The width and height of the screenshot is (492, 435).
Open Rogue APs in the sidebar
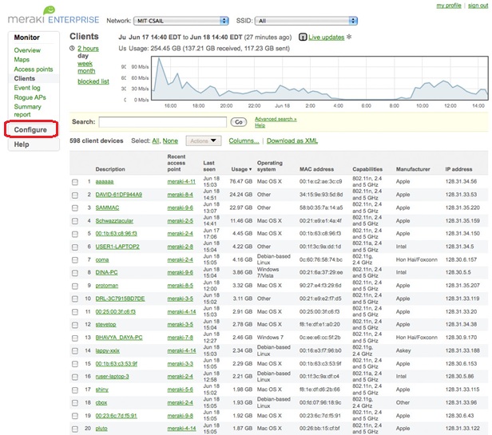tap(30, 97)
